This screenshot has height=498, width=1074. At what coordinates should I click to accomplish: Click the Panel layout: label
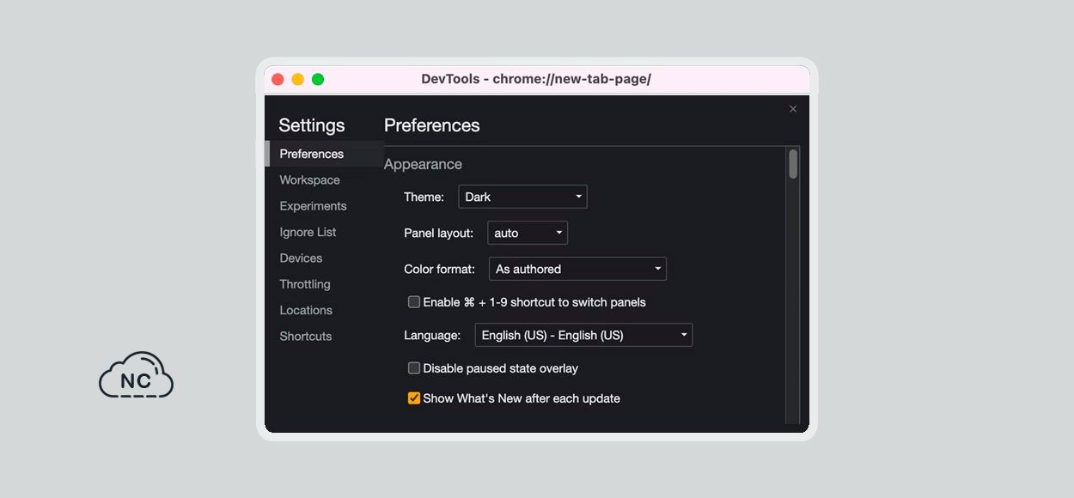click(438, 233)
